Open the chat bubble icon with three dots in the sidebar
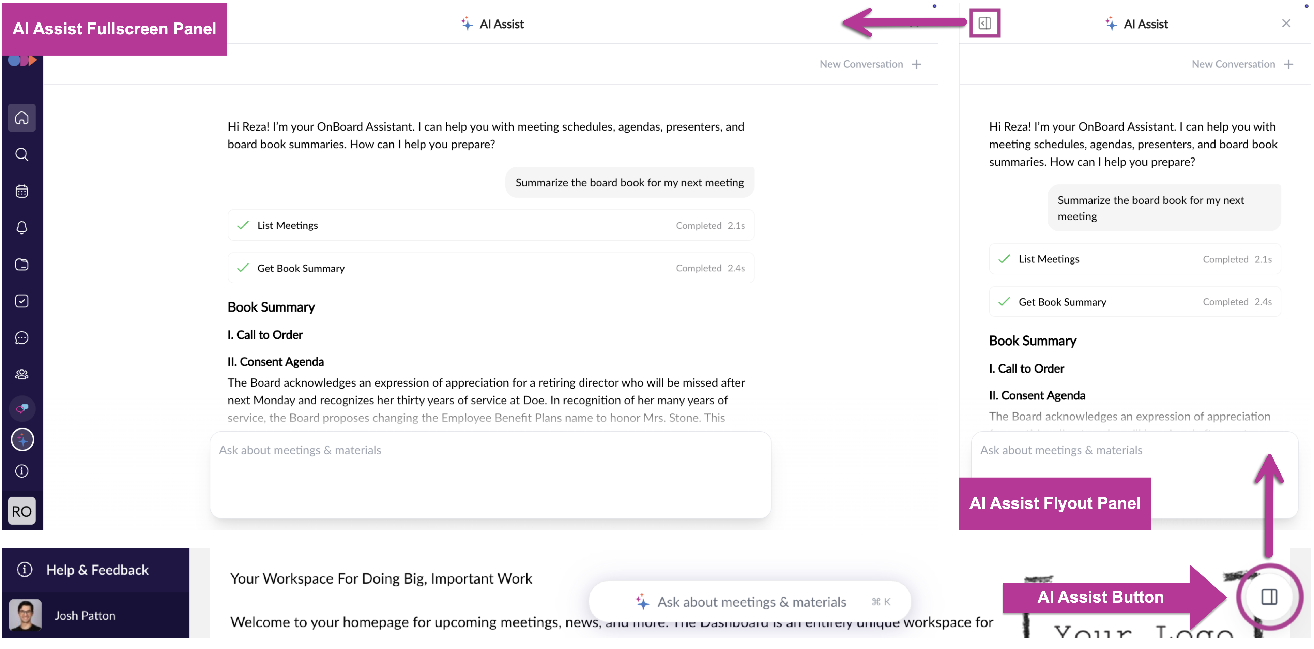This screenshot has width=1314, height=649. tap(21, 338)
